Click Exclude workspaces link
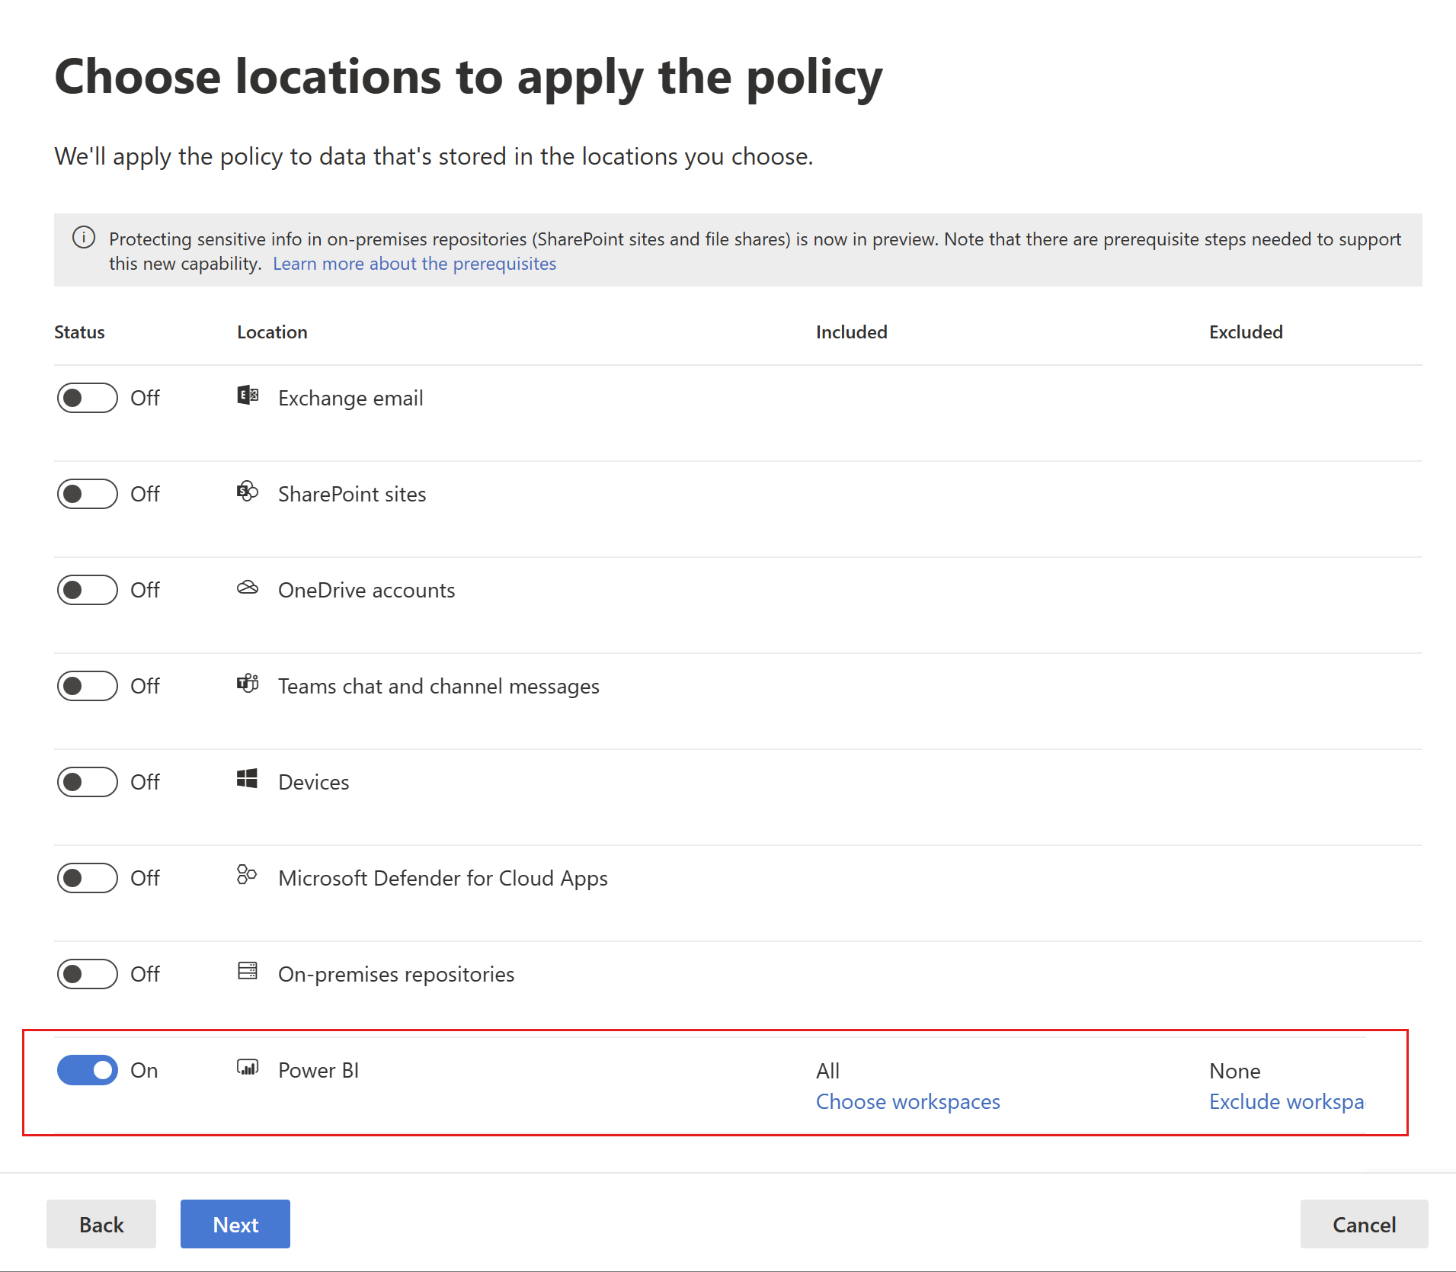The width and height of the screenshot is (1456, 1272). pyautogui.click(x=1288, y=1102)
